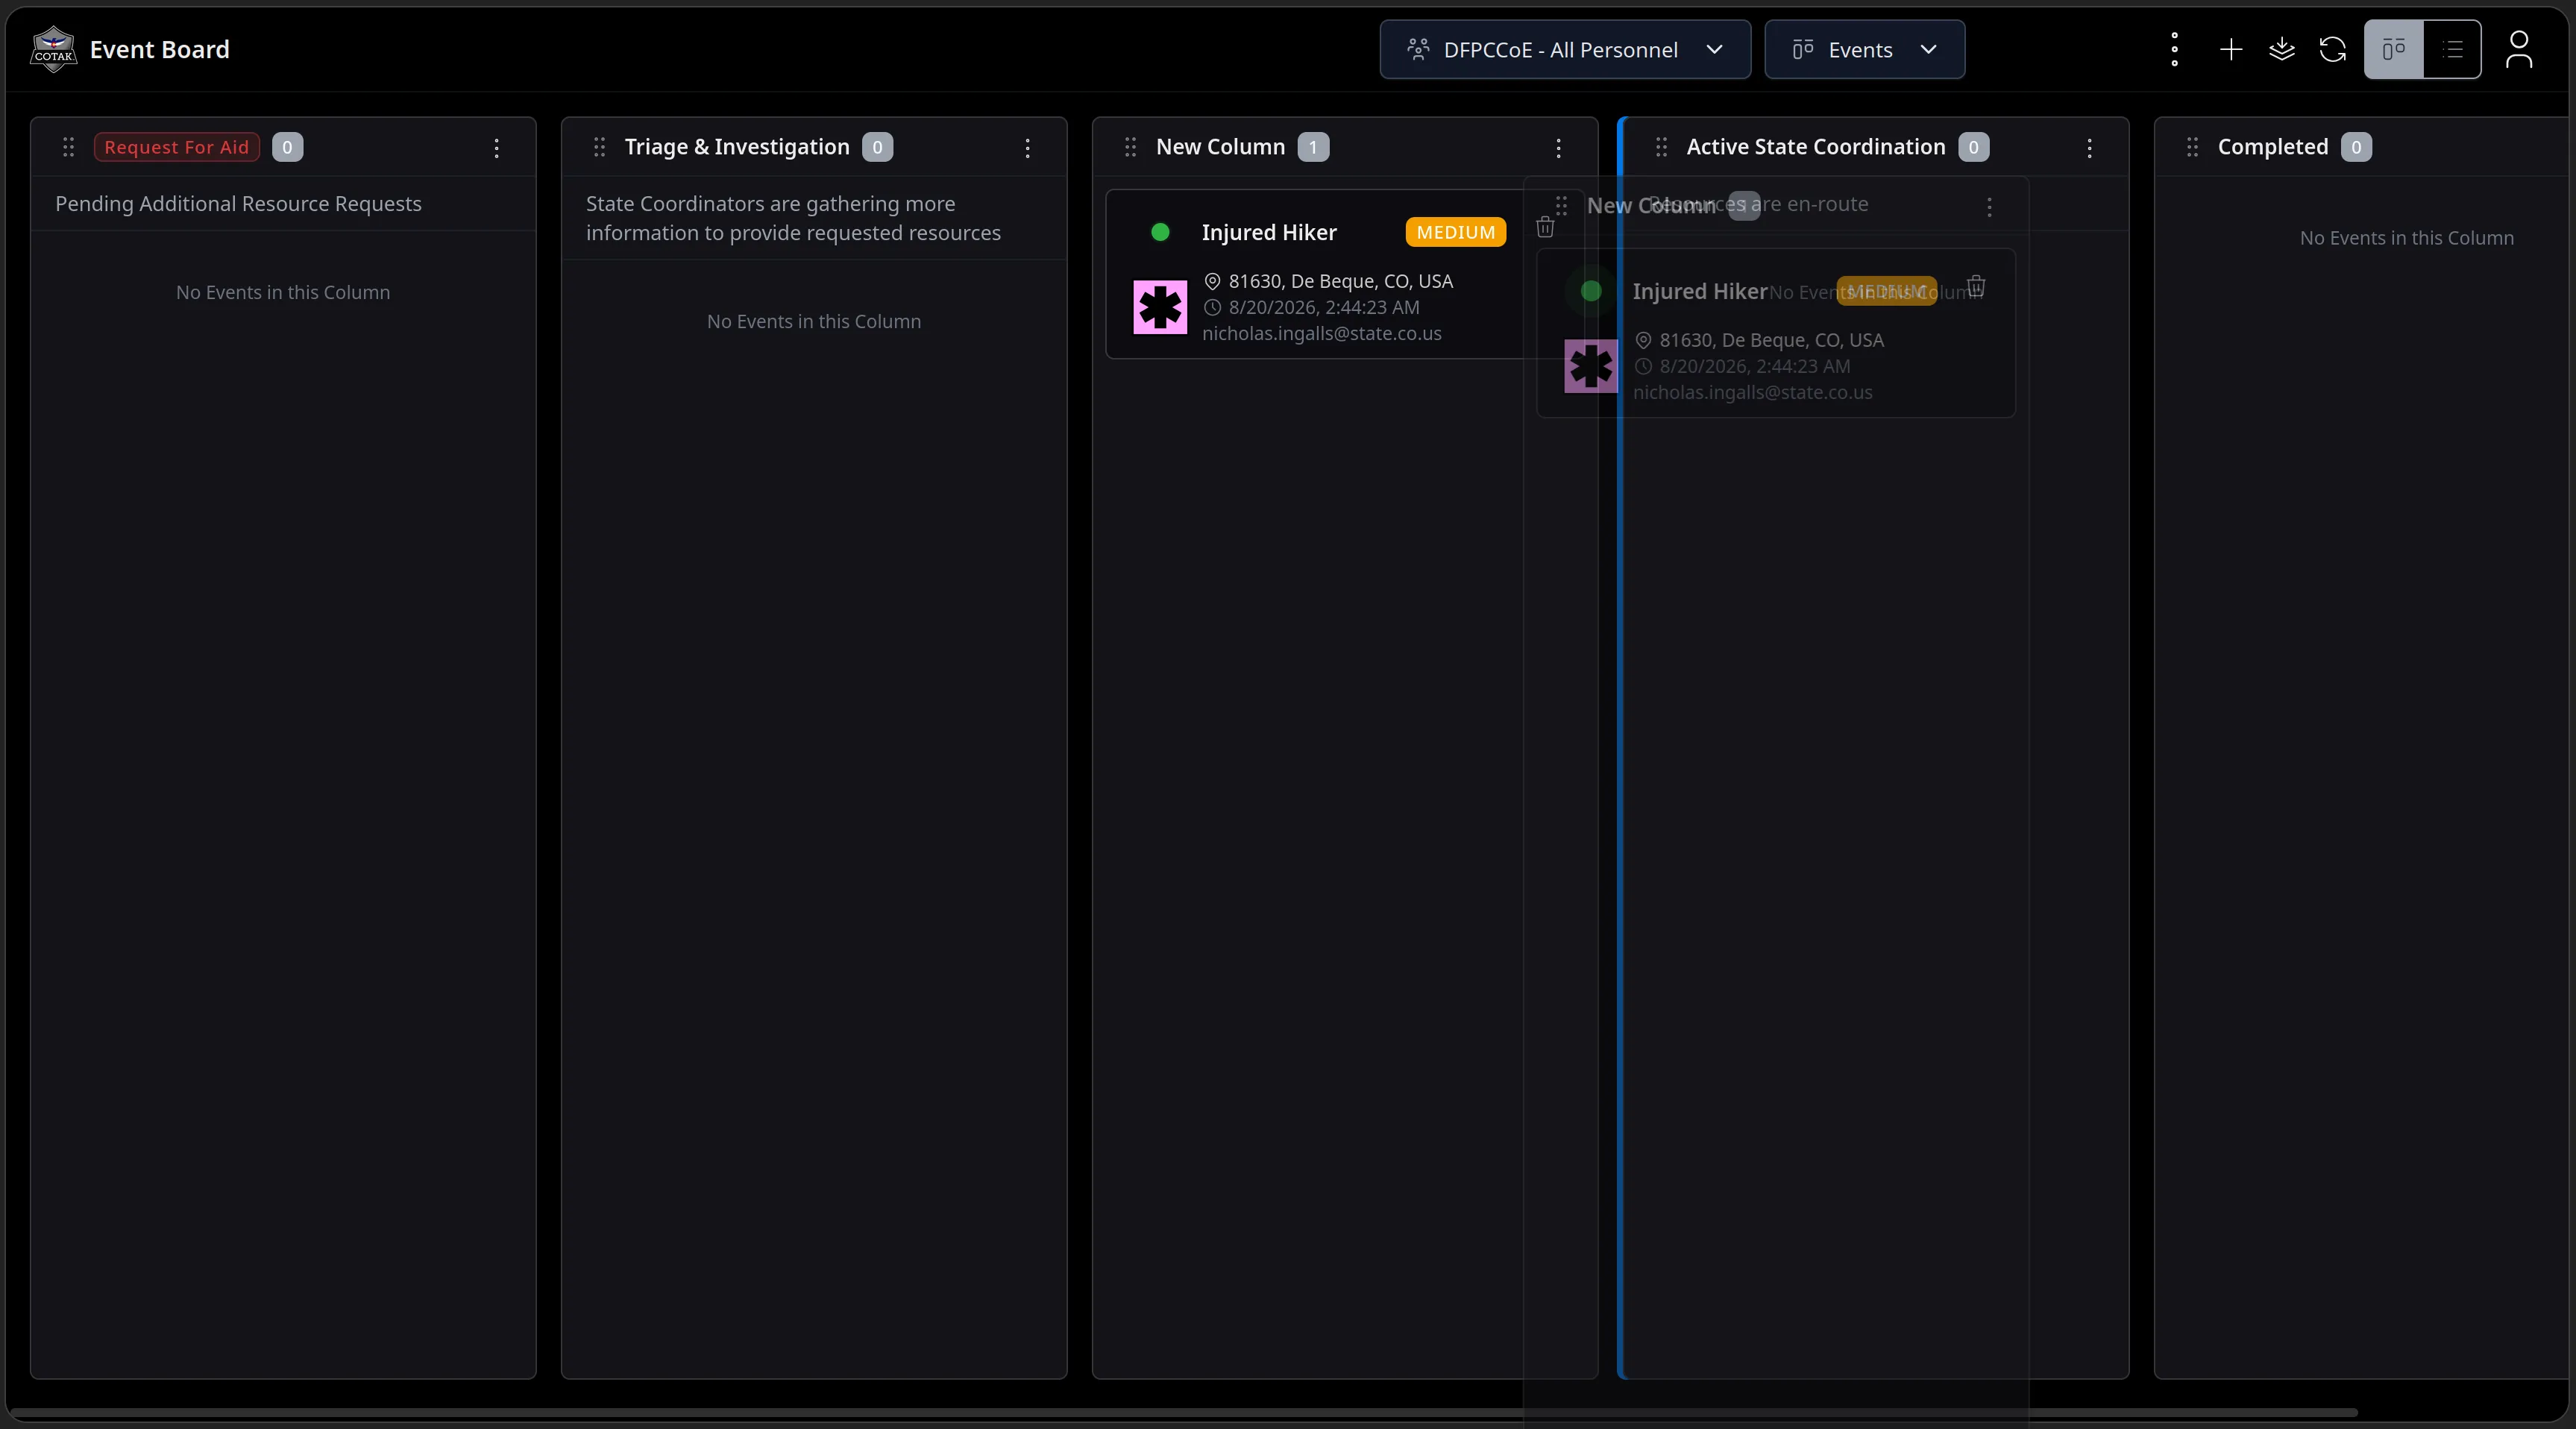Viewport: 2576px width, 1429px height.
Task: Click the New Column event count badge
Action: (x=1313, y=147)
